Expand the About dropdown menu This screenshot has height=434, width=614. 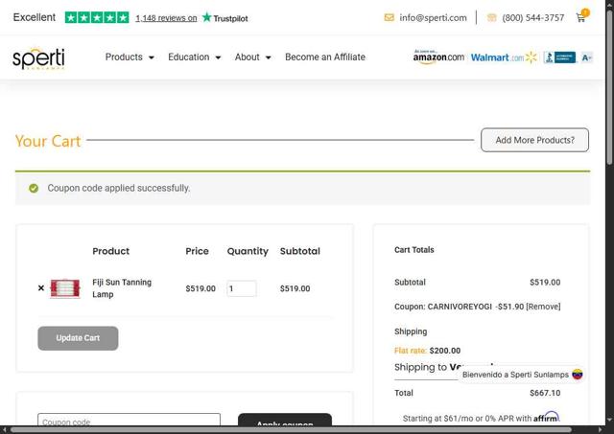point(252,57)
